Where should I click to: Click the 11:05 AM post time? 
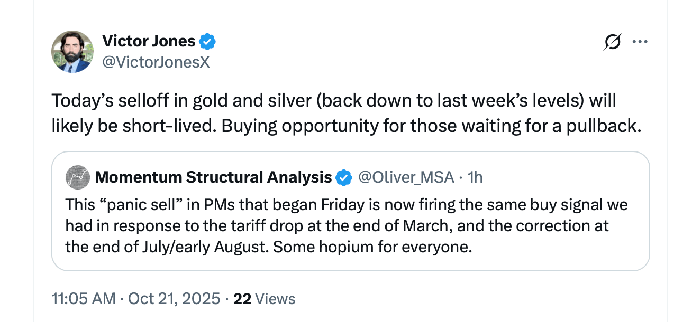[83, 299]
